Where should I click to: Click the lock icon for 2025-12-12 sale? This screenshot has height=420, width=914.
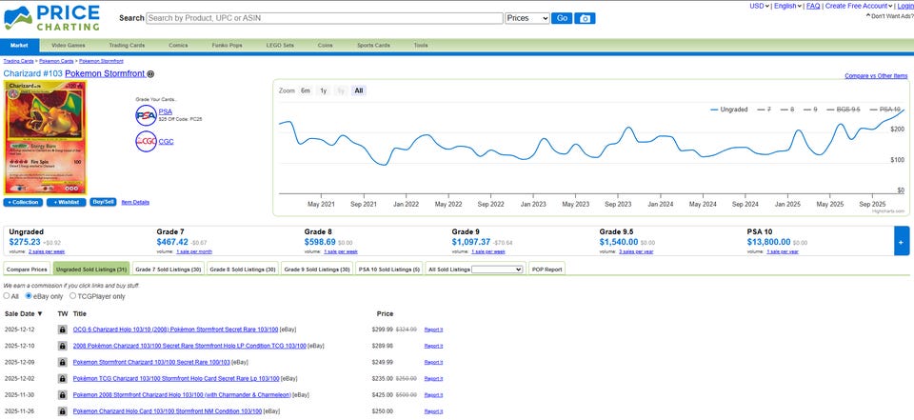coord(62,329)
